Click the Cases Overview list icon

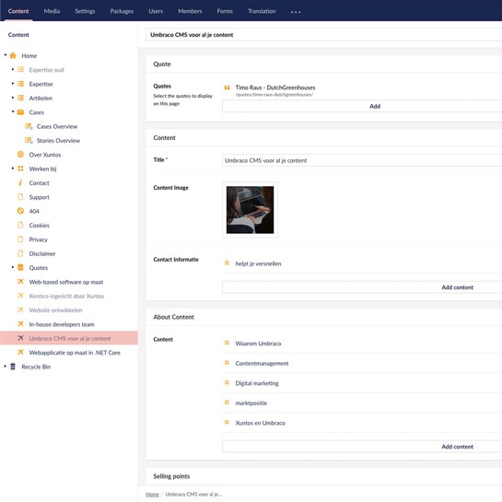(x=29, y=126)
